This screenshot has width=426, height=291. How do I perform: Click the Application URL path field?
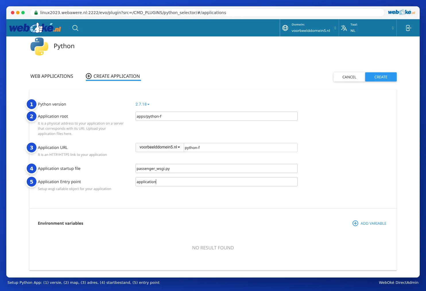pos(241,148)
